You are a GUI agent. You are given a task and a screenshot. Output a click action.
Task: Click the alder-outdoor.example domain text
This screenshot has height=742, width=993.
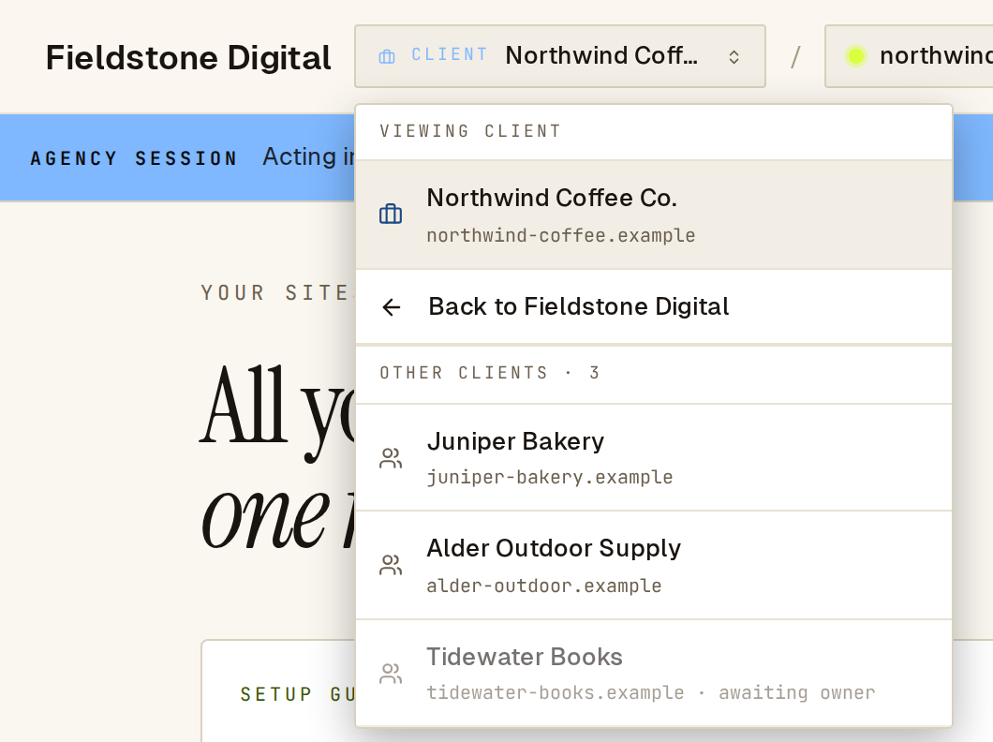tap(544, 586)
